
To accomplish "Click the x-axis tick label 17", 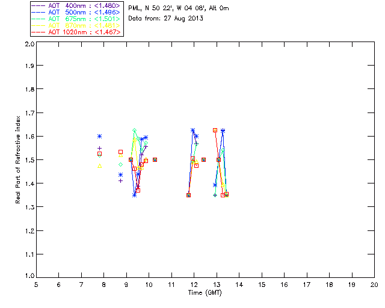I will click(307, 285).
